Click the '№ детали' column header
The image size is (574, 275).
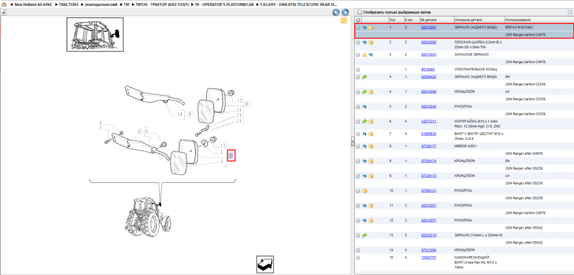point(428,19)
